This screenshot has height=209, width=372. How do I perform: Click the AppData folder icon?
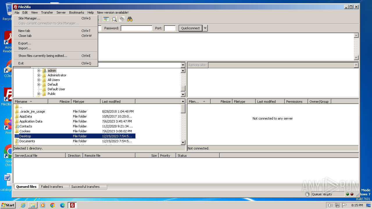pyautogui.click(x=17, y=116)
